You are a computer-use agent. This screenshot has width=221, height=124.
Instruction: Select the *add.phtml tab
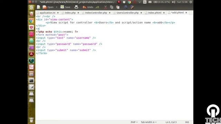point(177,12)
